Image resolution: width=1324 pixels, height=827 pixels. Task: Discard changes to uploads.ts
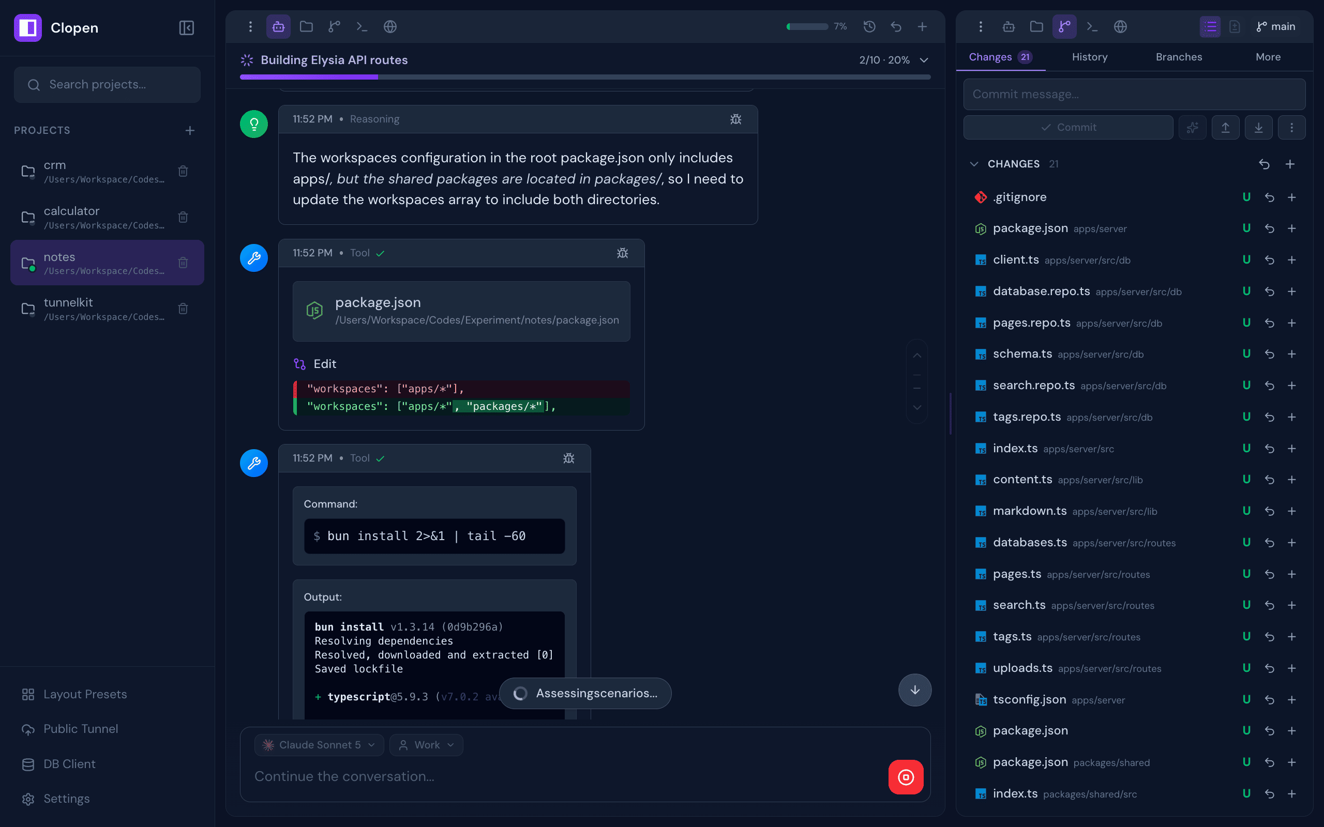click(1270, 668)
